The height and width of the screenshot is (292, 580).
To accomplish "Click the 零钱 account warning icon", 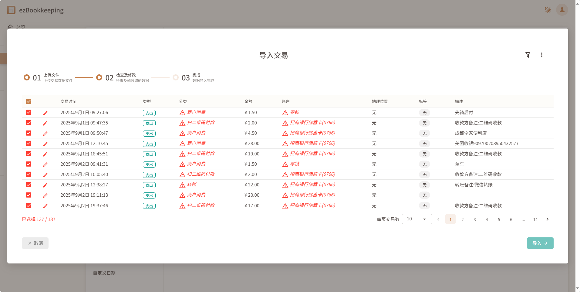I will 285,112.
